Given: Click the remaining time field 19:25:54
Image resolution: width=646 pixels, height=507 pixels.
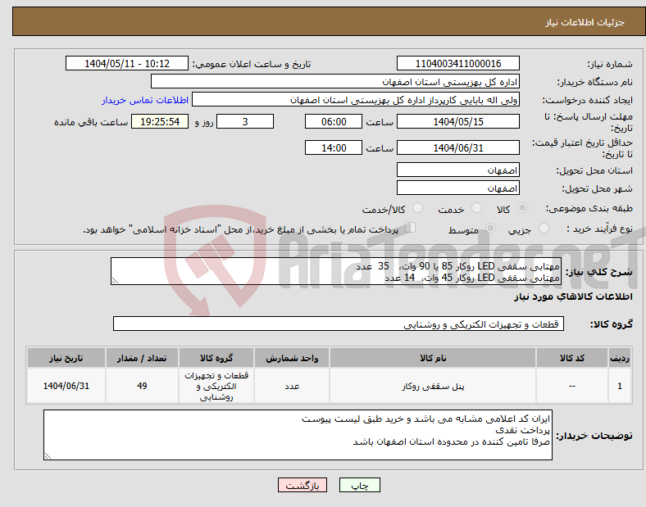Looking at the screenshot, I should 160,122.
